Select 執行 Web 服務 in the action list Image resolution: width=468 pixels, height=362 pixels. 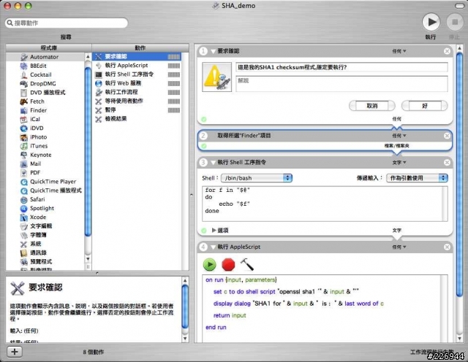(137, 83)
